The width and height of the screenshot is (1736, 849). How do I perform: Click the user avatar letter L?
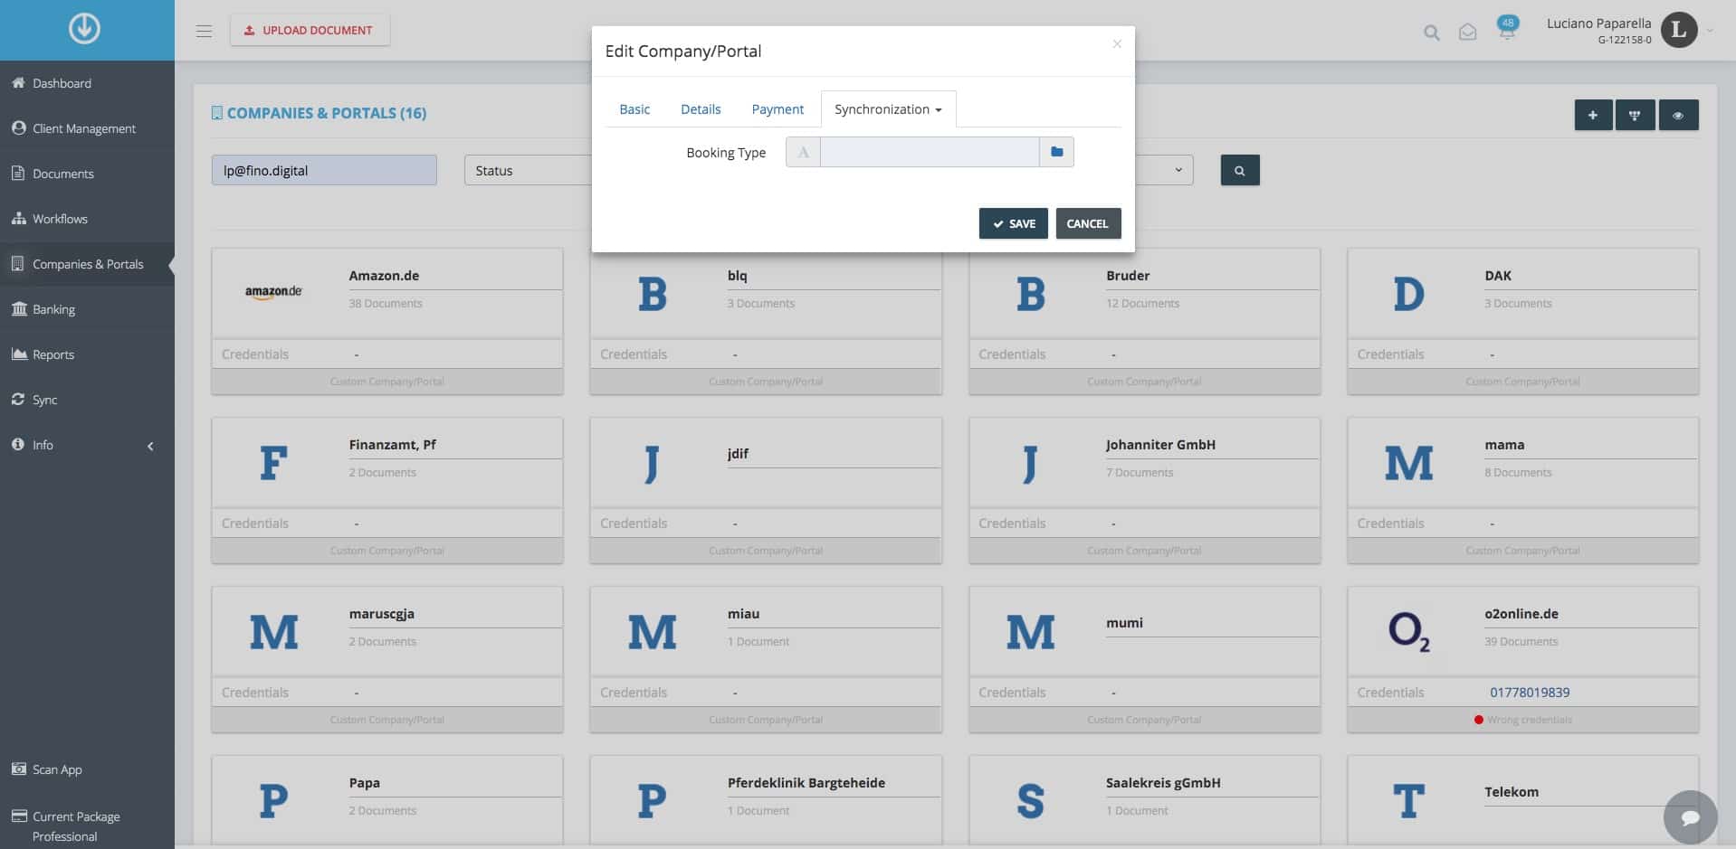1678,30
